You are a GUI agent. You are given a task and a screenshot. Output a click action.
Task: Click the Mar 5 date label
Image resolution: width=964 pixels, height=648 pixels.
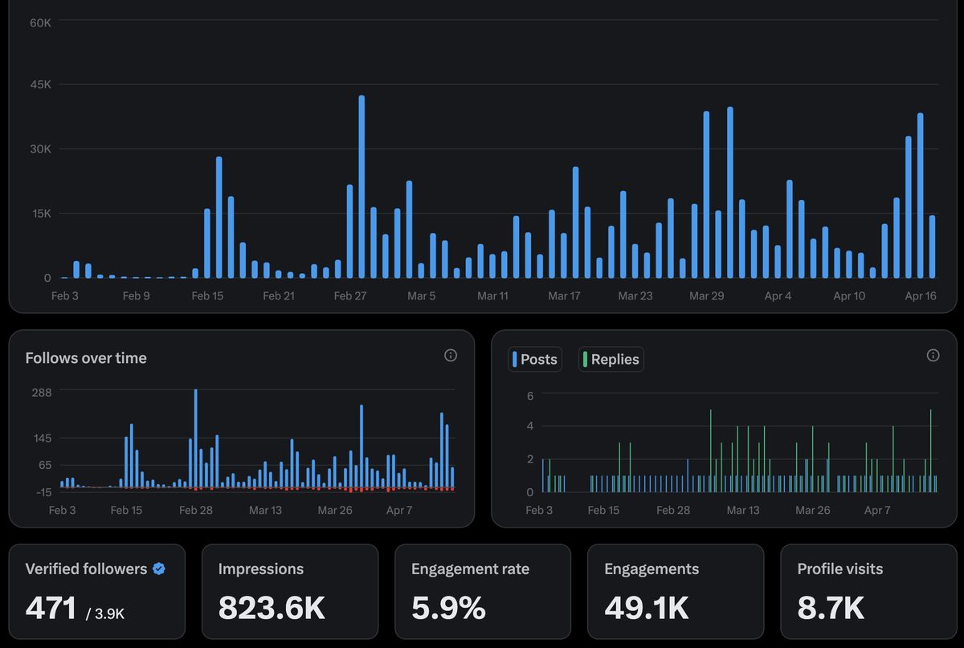tap(422, 295)
